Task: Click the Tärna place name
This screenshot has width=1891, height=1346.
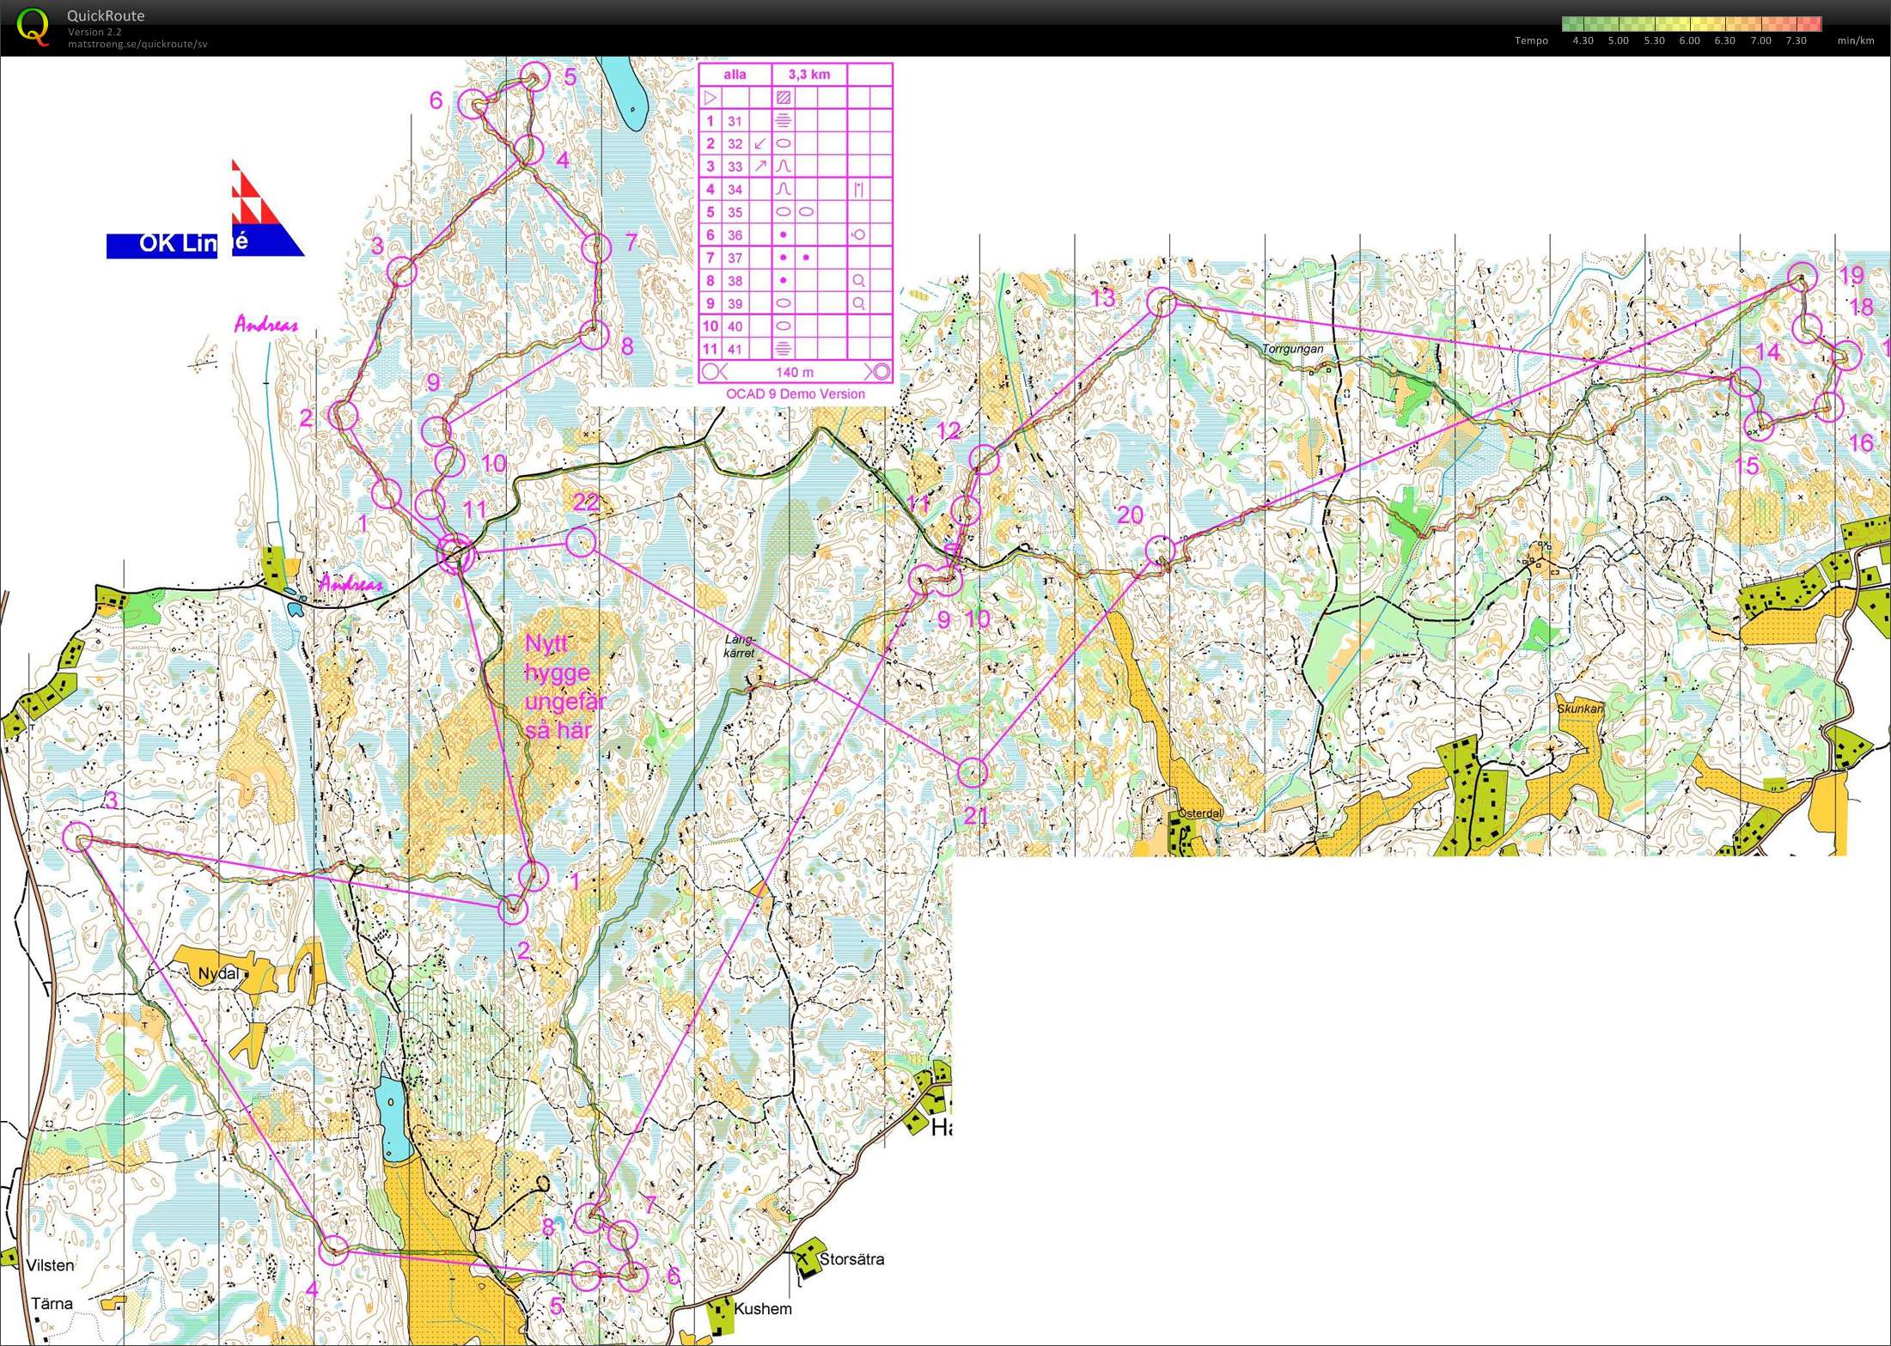Action: [52, 1304]
